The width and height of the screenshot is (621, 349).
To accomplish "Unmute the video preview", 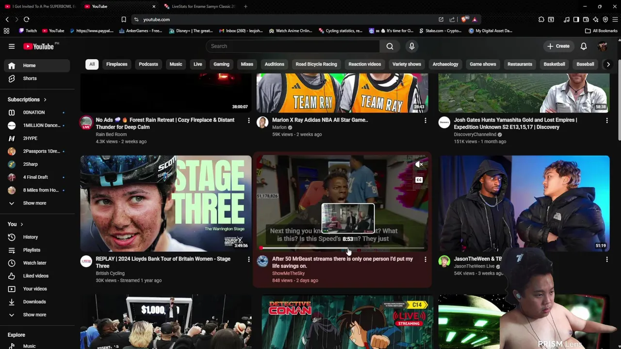I will 419,165.
